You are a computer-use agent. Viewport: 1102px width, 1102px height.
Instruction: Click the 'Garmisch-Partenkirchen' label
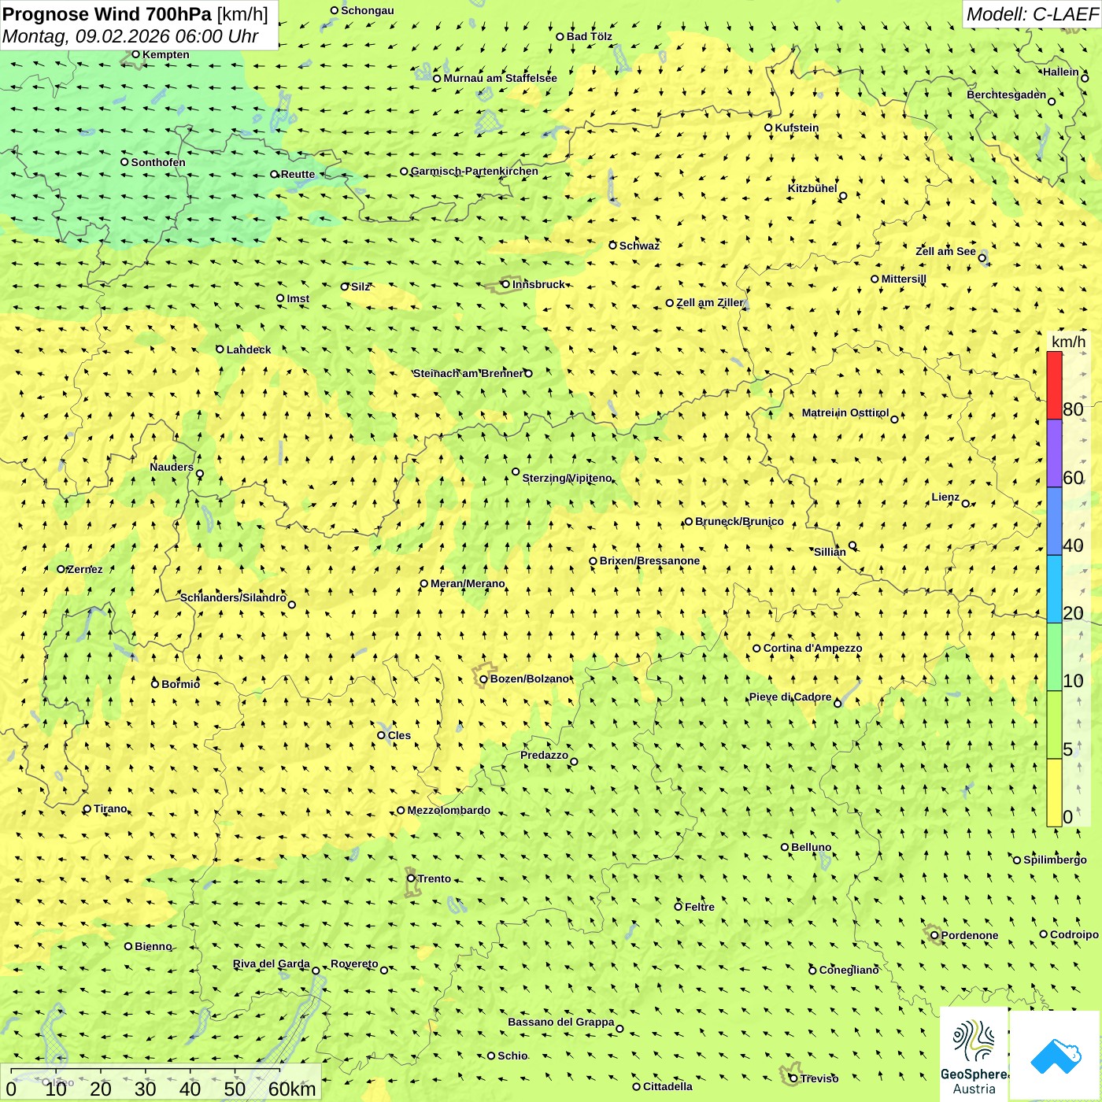pos(475,171)
